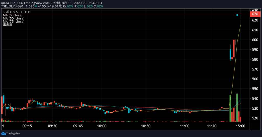Click the 09:15 time axis label
This screenshot has height=137, width=262.
tap(27, 126)
